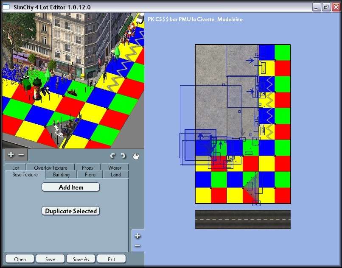The image size is (342, 268).
Task: Zoom out the lot plan view
Action: [x=137, y=246]
